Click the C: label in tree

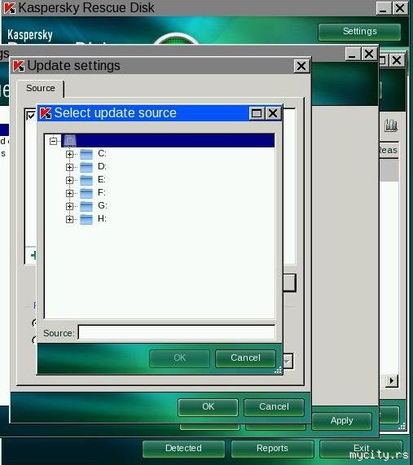click(x=102, y=153)
